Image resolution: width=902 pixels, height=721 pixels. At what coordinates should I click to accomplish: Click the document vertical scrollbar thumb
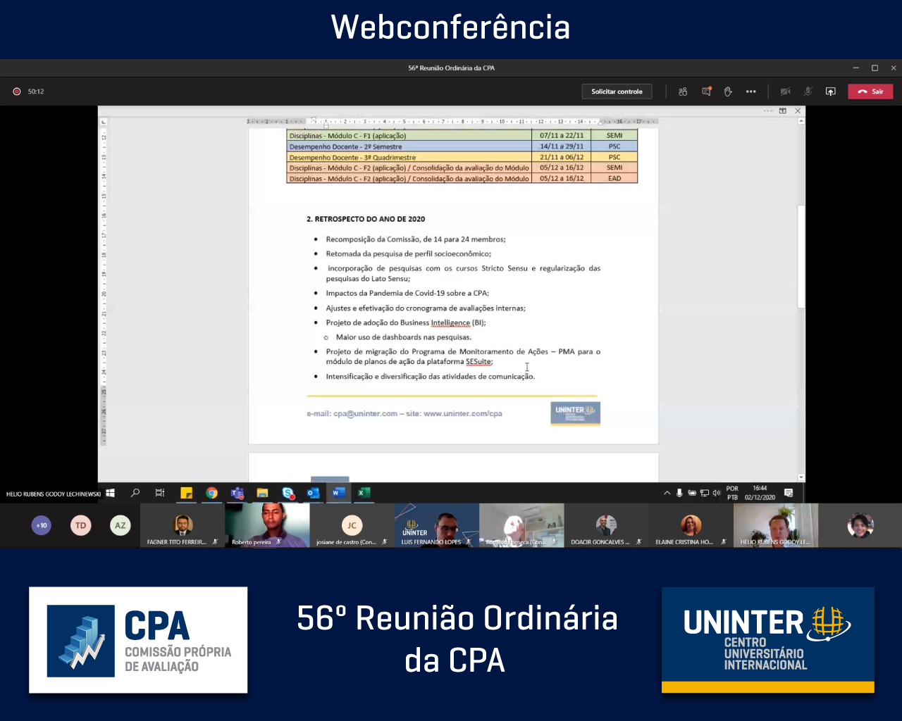pyautogui.click(x=801, y=257)
